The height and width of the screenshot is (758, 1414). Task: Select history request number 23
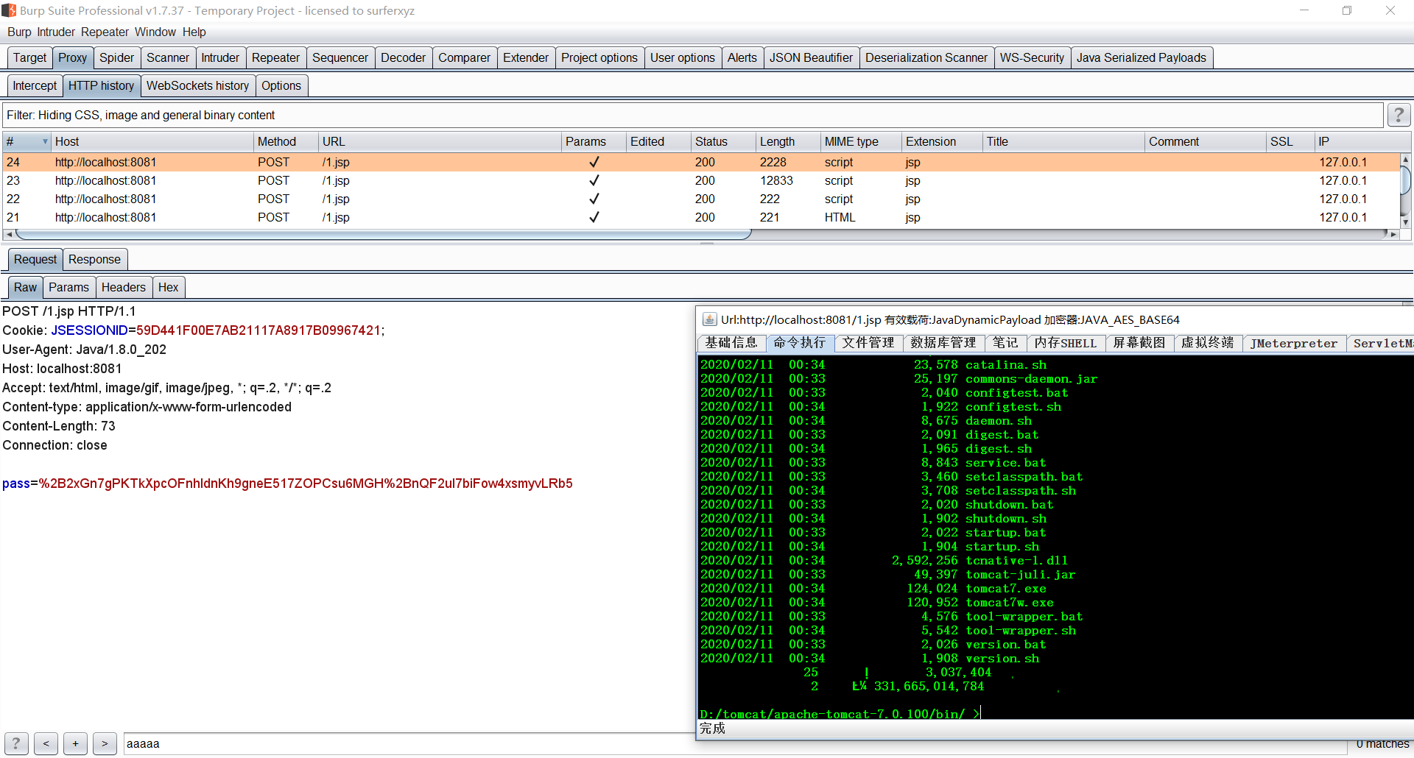(700, 180)
